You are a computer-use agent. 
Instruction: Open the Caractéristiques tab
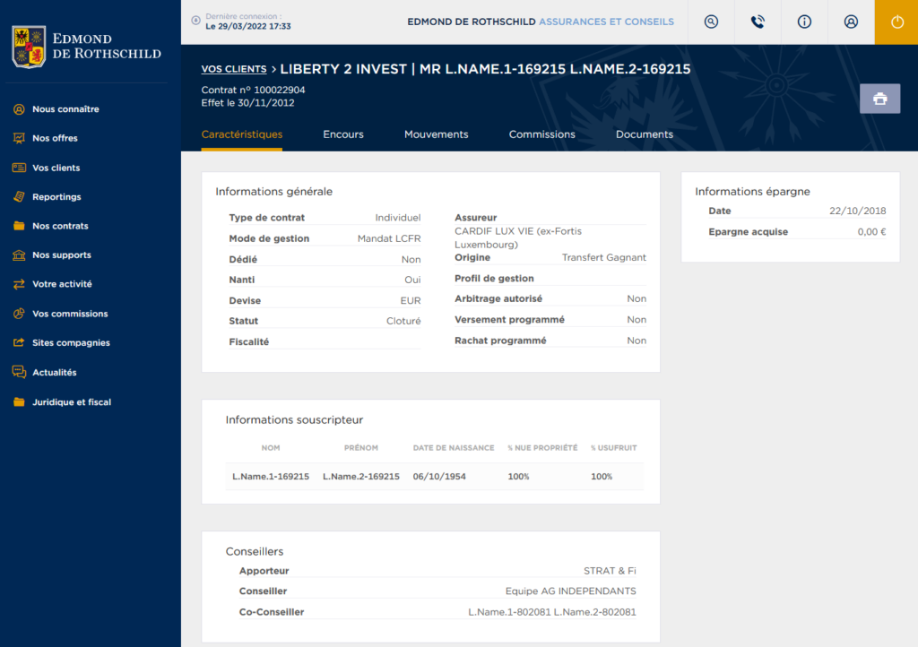(x=242, y=134)
